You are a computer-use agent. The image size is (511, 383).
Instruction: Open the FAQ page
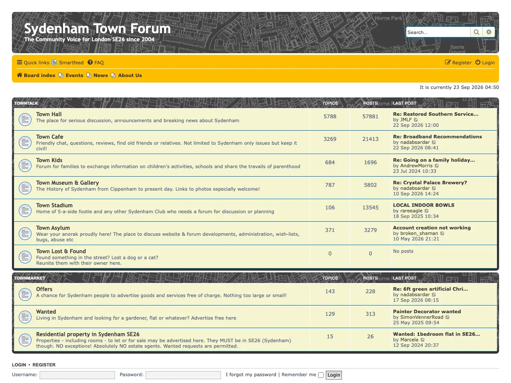[96, 63]
